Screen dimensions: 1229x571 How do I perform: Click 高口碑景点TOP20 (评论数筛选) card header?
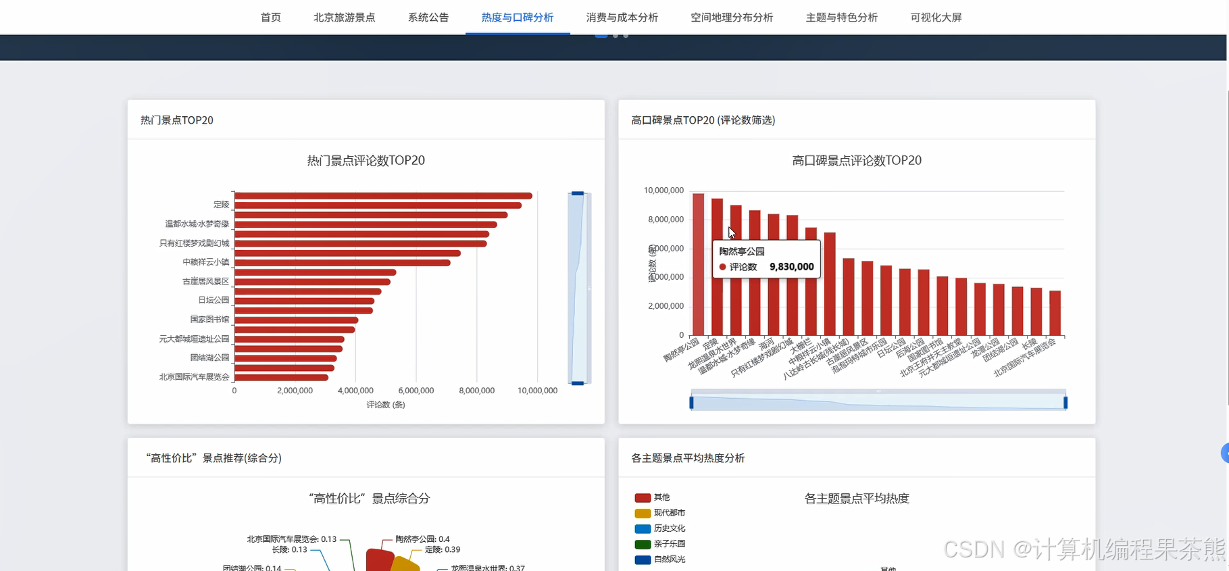703,120
